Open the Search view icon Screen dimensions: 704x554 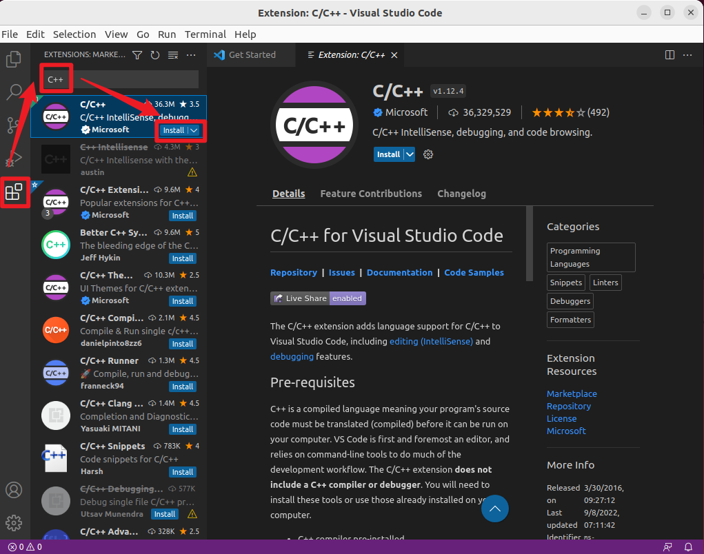[14, 92]
